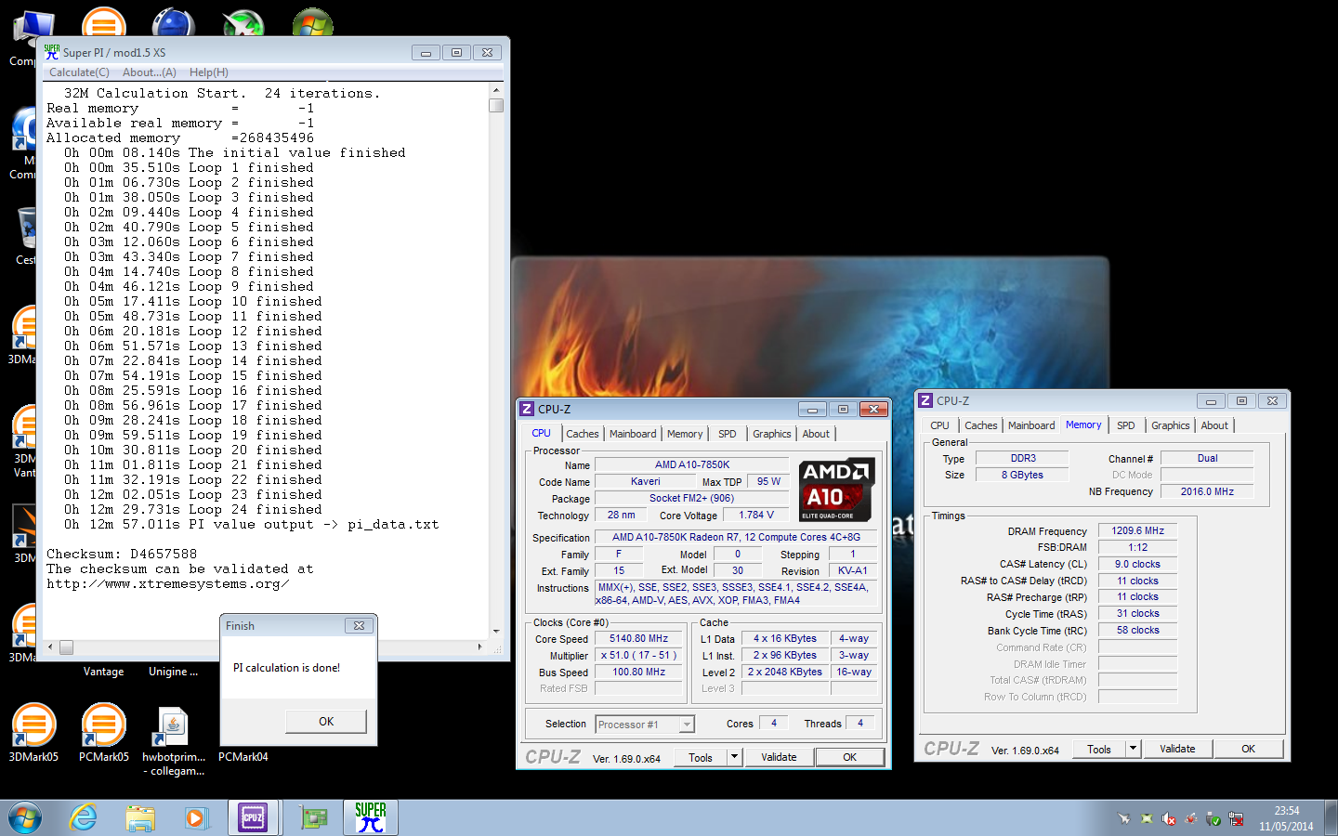Screen dimensions: 1338x836
Task: Click the AMD A10-7850K name field
Action: tap(691, 464)
